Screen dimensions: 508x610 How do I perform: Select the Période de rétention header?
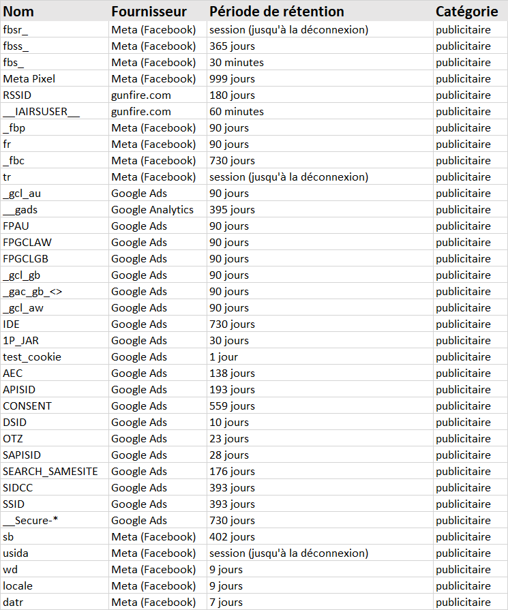[x=277, y=12]
